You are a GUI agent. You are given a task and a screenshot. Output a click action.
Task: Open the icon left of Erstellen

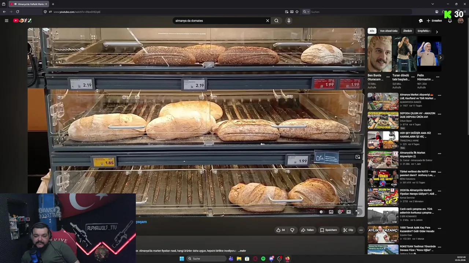[421, 21]
